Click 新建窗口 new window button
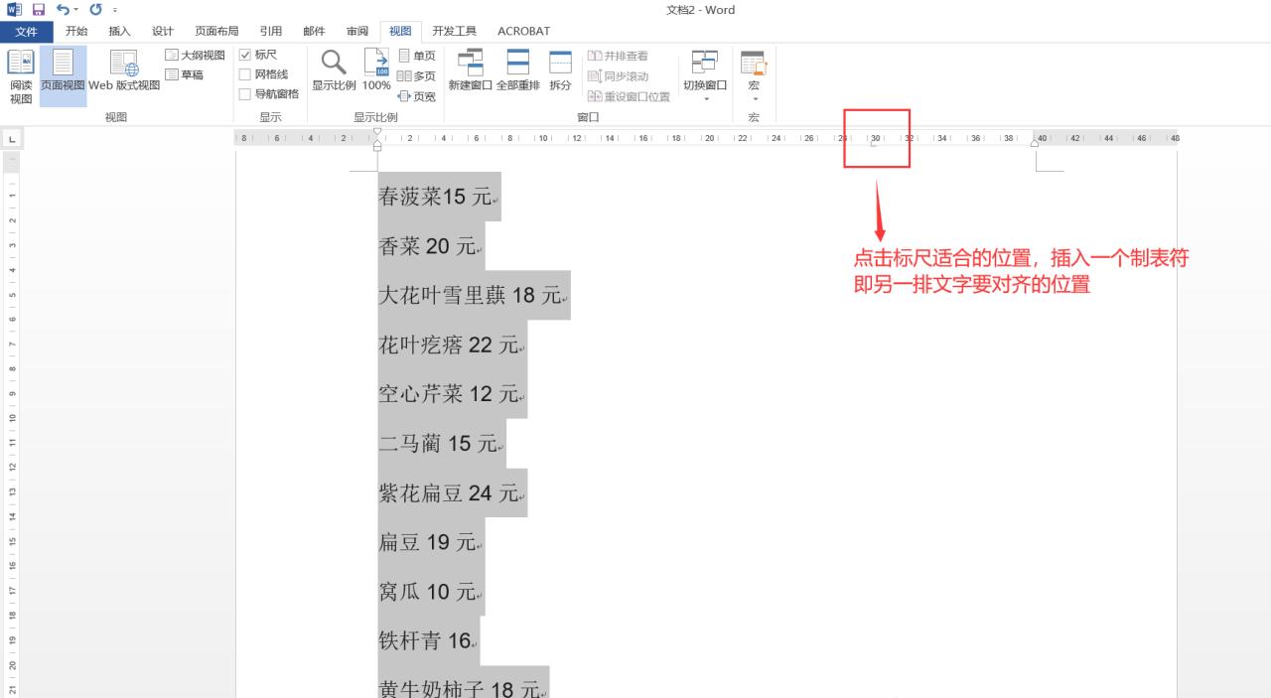1271x698 pixels. tap(470, 70)
